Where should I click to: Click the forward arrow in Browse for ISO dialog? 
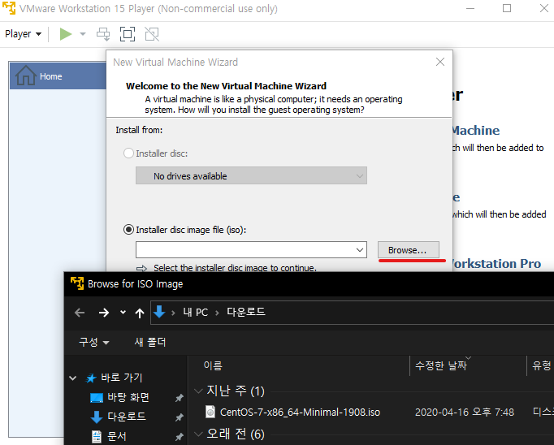coord(104,313)
